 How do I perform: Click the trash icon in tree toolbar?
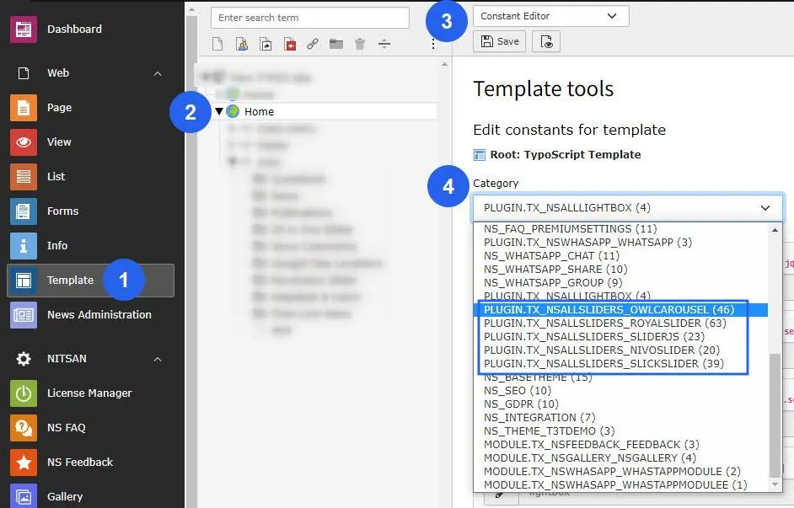coord(360,44)
